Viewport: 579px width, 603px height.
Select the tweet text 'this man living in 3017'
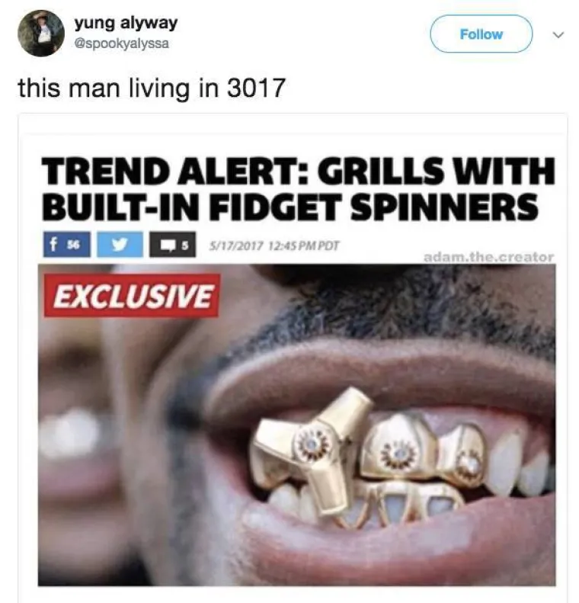[152, 88]
